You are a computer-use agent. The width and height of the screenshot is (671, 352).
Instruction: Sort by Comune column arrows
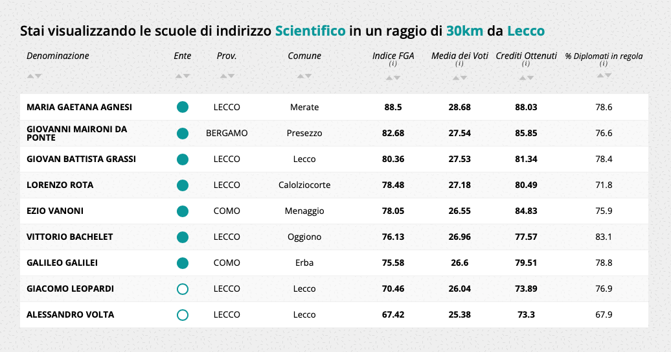coord(304,76)
